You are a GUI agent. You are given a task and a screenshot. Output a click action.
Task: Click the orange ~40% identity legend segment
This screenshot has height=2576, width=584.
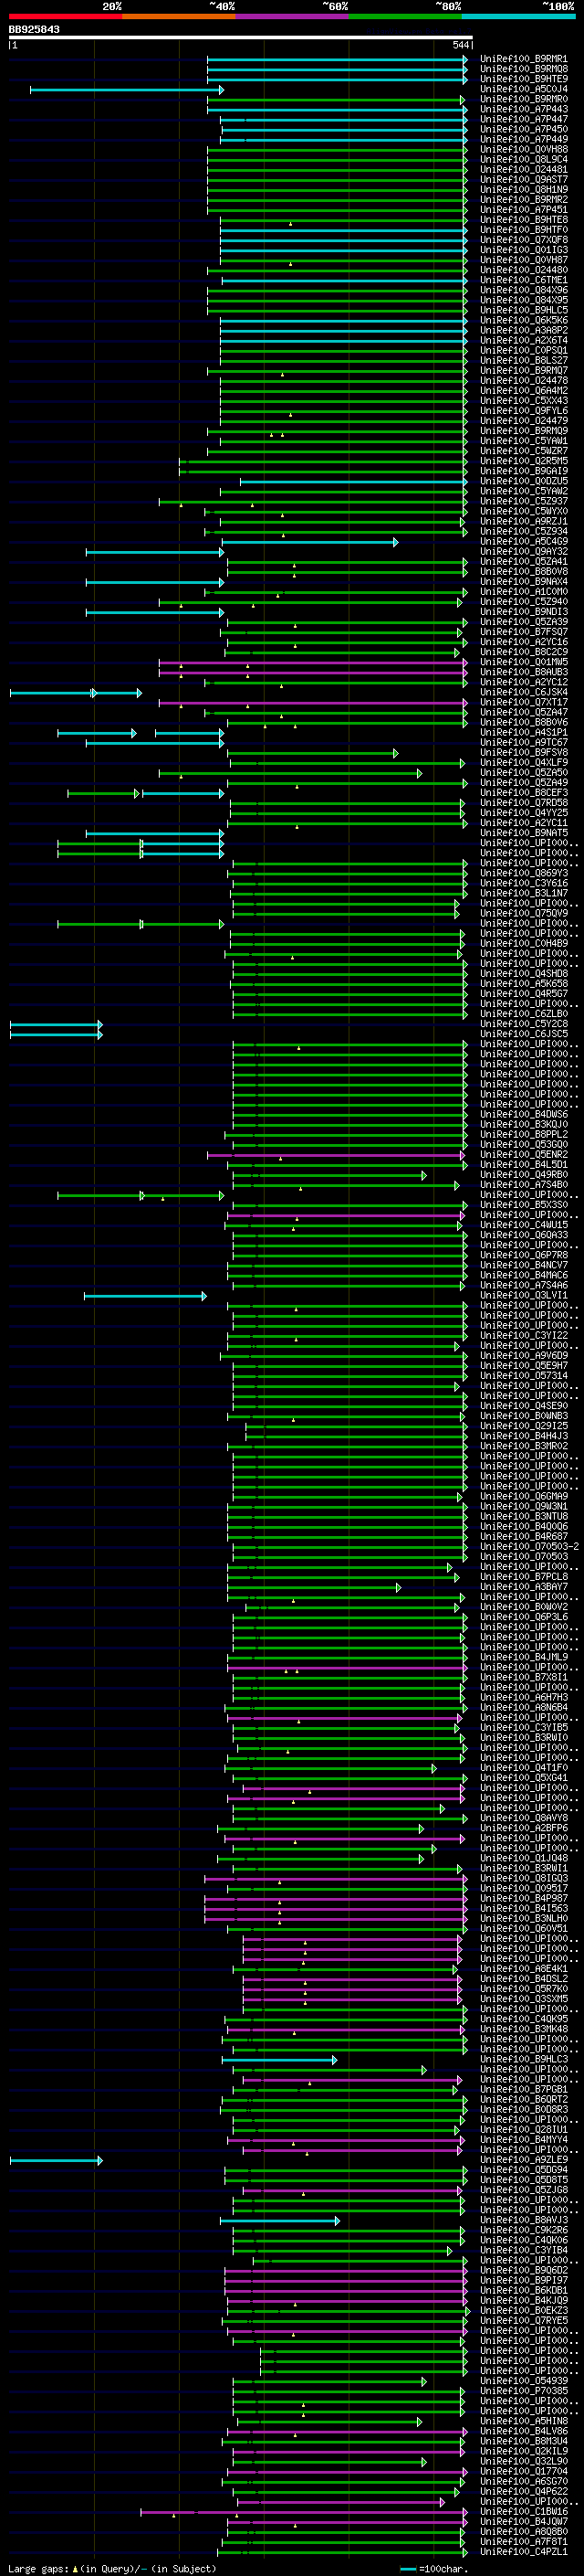[179, 16]
